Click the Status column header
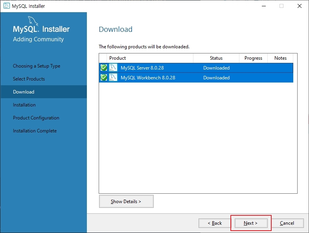 (x=216, y=58)
